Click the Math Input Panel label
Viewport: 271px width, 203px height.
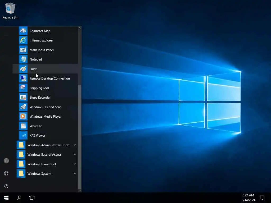click(x=42, y=50)
